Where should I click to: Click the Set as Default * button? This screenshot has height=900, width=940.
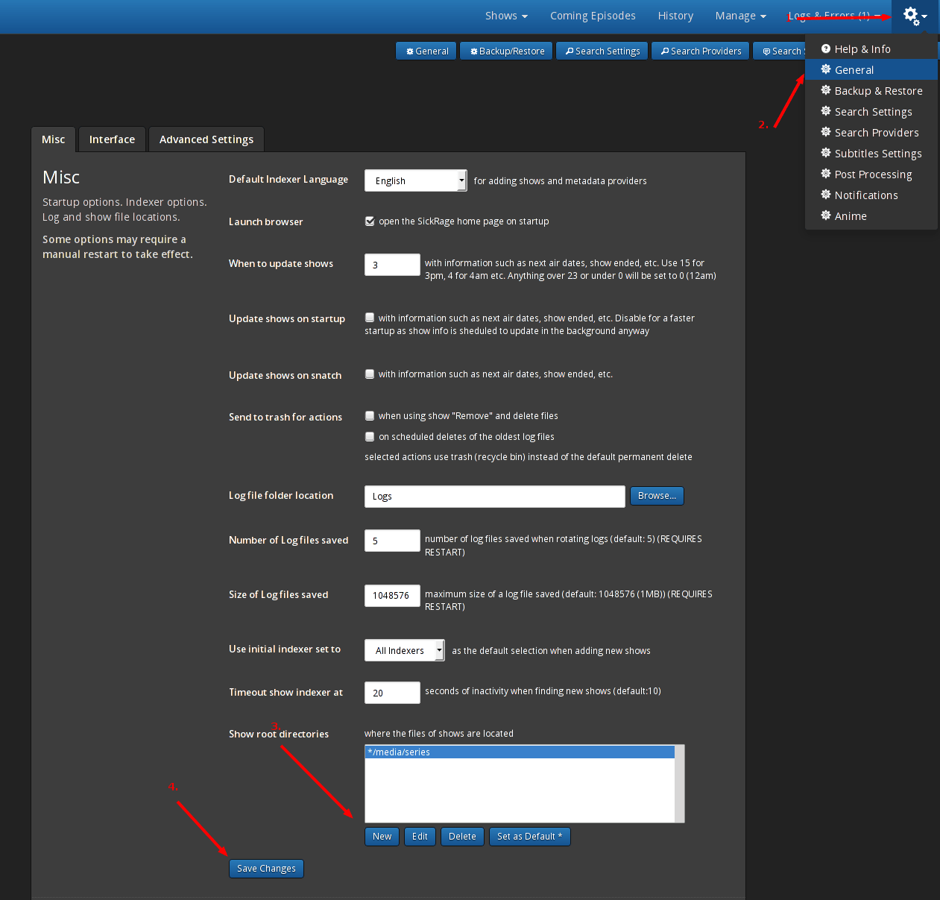click(x=530, y=837)
